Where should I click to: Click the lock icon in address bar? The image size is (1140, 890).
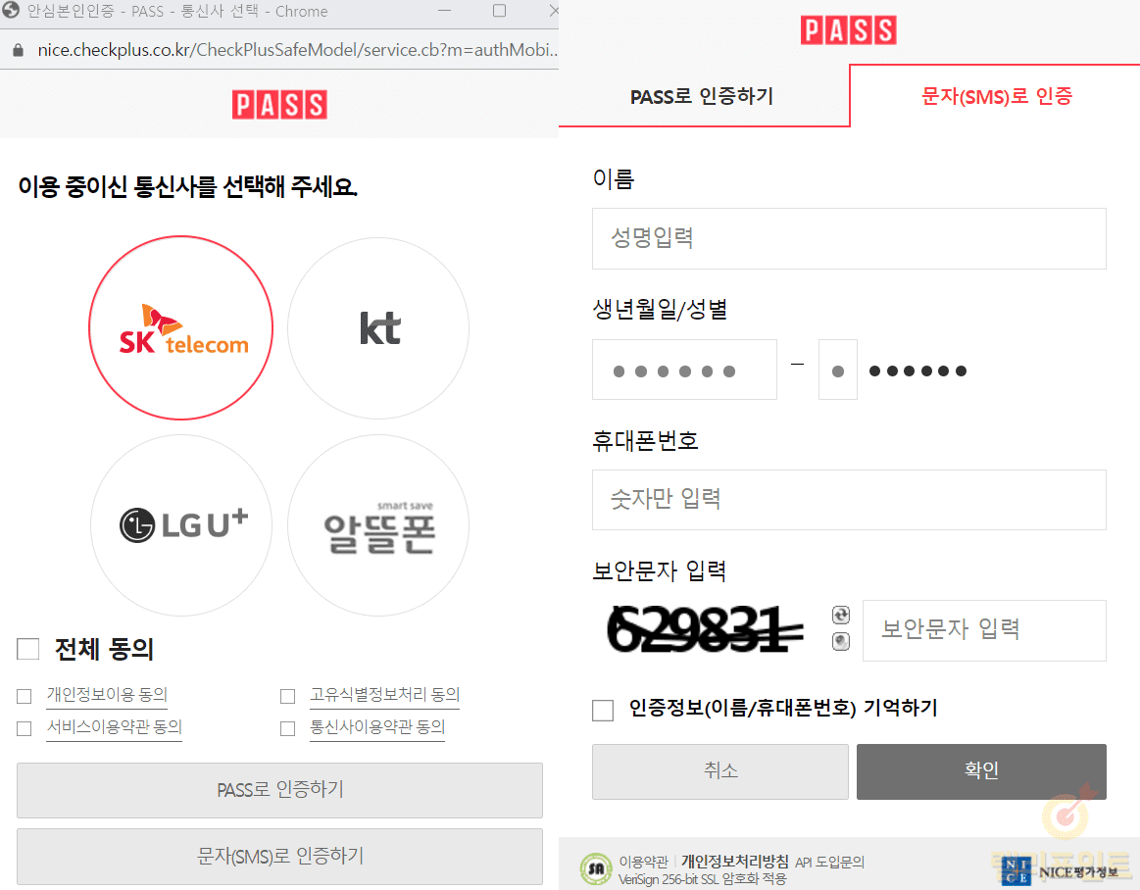coord(16,50)
